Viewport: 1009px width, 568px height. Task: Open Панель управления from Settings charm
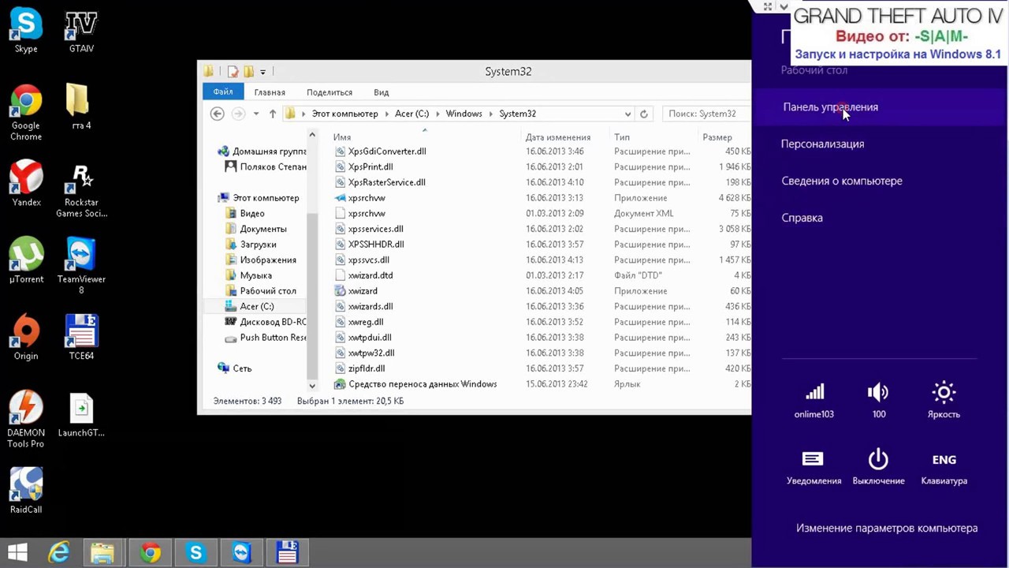point(830,107)
